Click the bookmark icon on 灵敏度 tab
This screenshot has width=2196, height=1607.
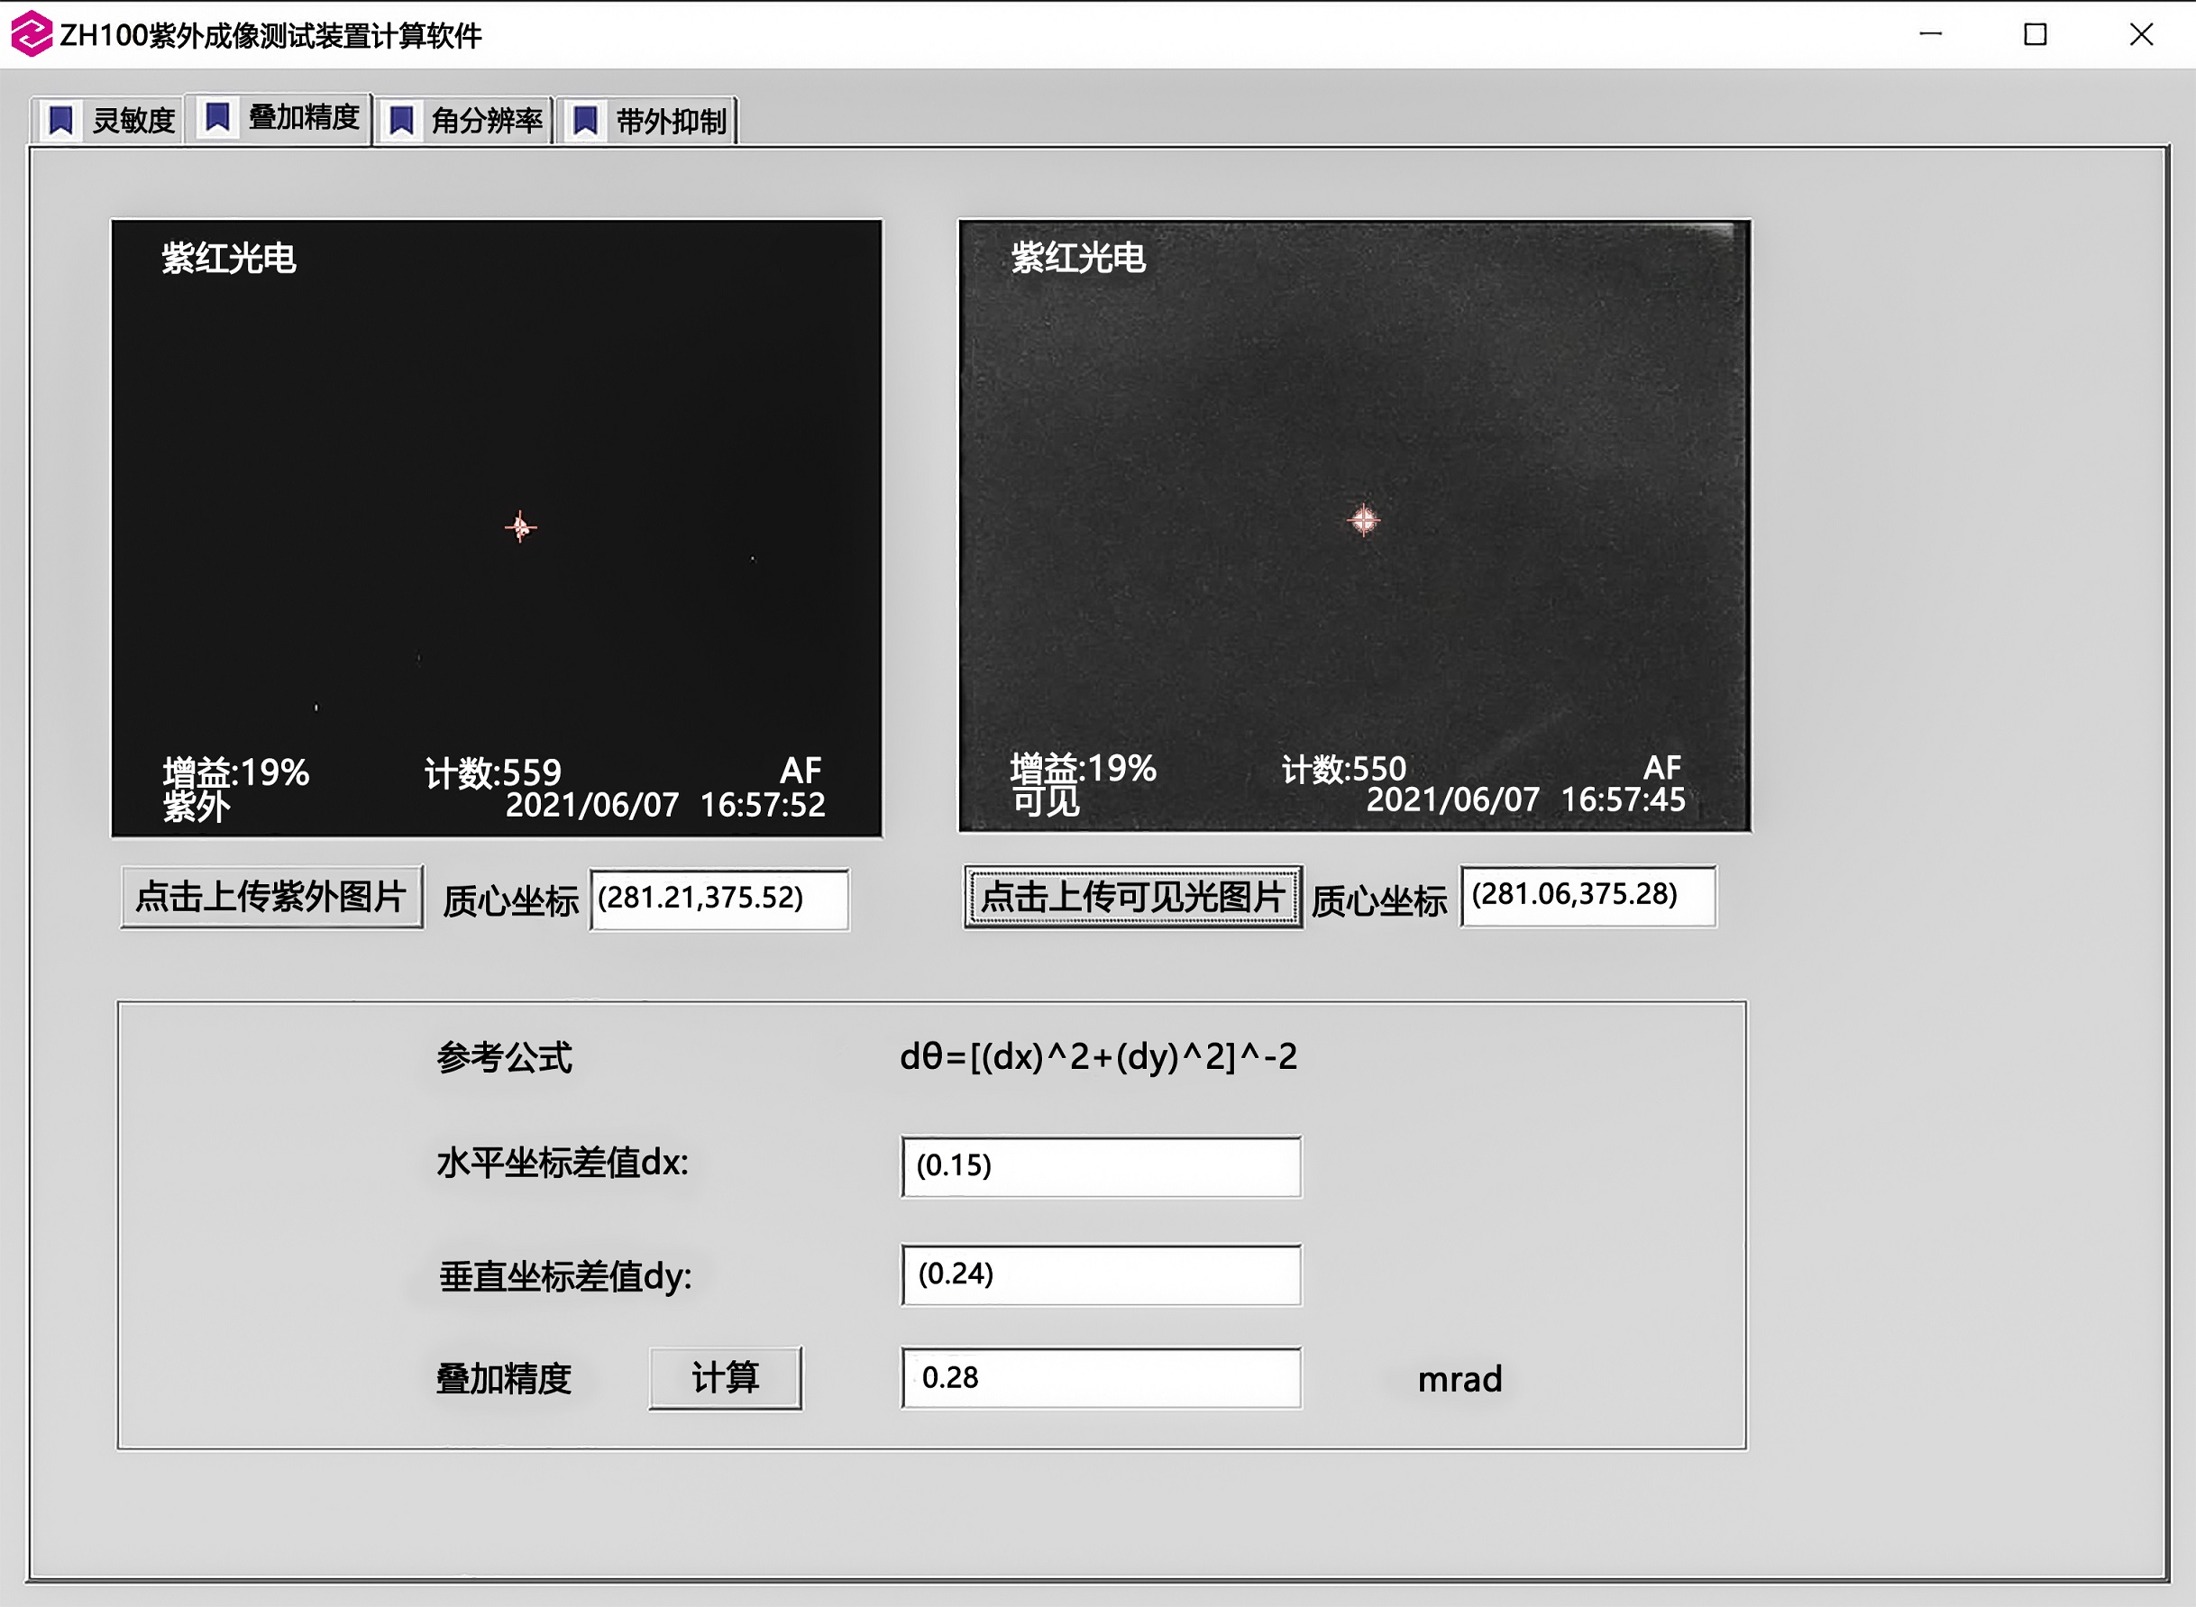click(61, 121)
